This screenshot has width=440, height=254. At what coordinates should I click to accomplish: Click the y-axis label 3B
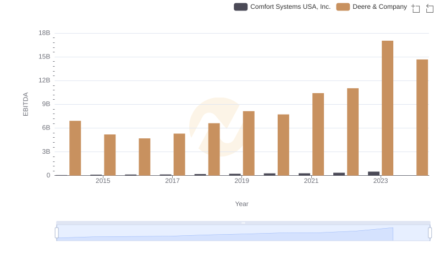point(46,152)
